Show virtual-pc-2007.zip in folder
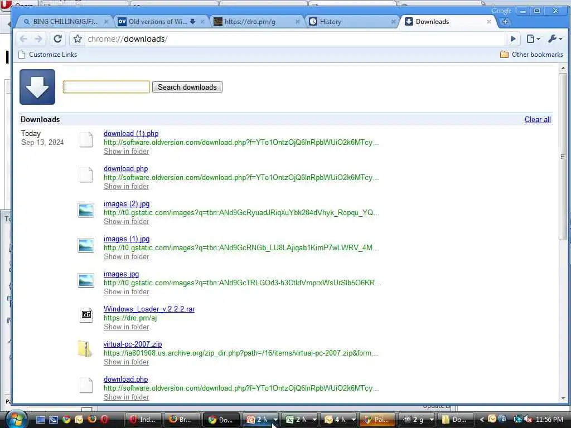 click(127, 362)
